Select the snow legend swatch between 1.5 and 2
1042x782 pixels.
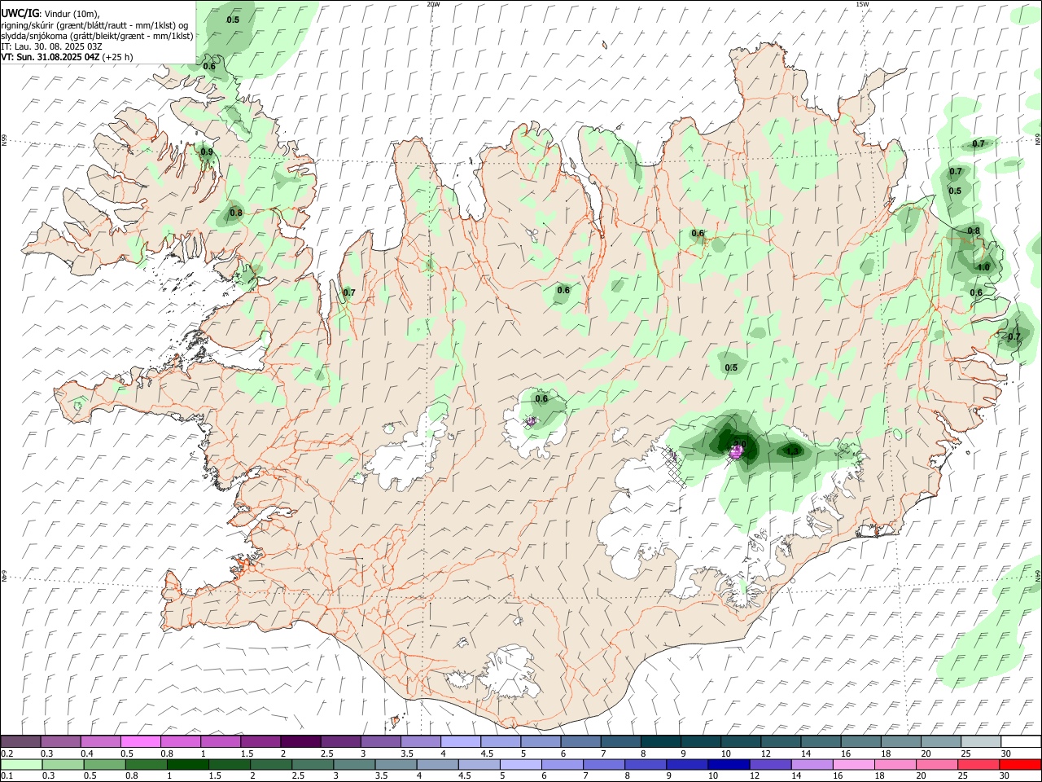coord(260,741)
